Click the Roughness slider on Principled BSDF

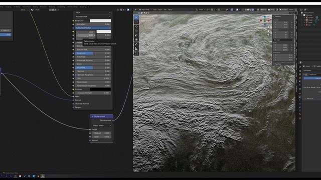click(x=93, y=53)
